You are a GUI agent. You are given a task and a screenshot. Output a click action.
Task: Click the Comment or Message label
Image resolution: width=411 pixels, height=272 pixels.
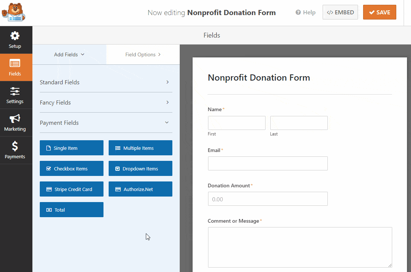point(233,221)
